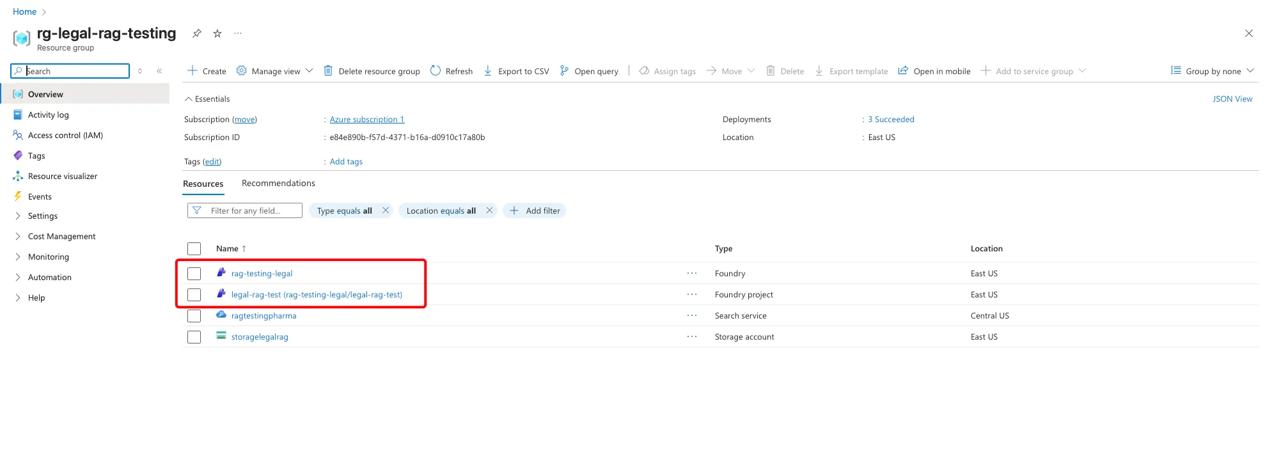Screen dimensions: 1272x449
Task: Click the Add filter button
Action: pyautogui.click(x=535, y=210)
